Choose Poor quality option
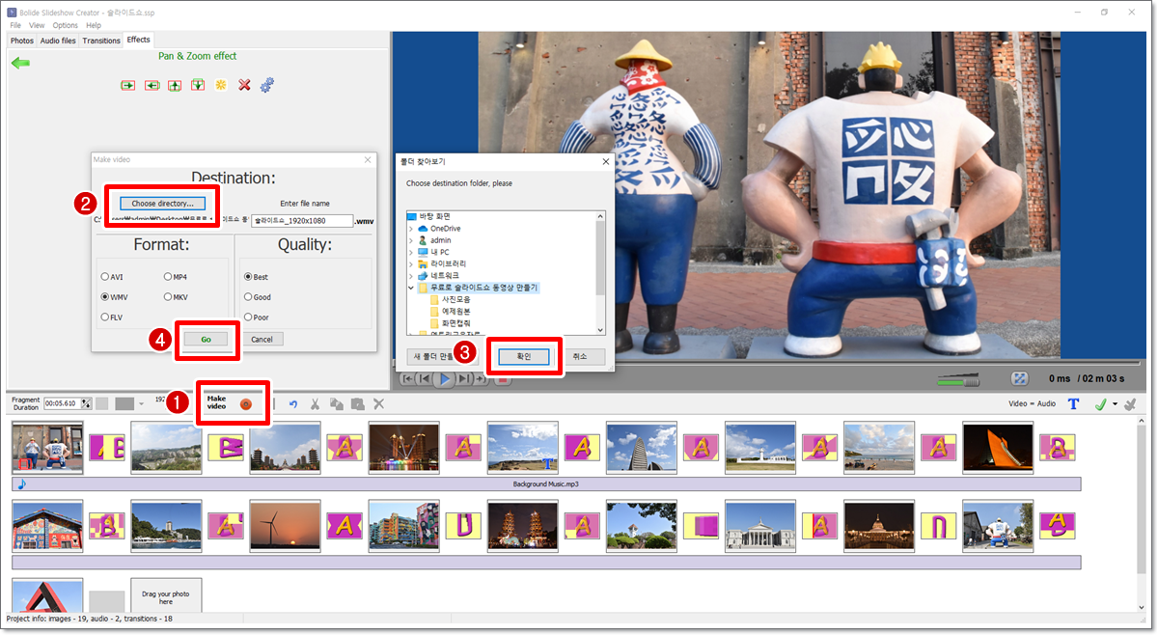The width and height of the screenshot is (1158, 635). tap(248, 317)
